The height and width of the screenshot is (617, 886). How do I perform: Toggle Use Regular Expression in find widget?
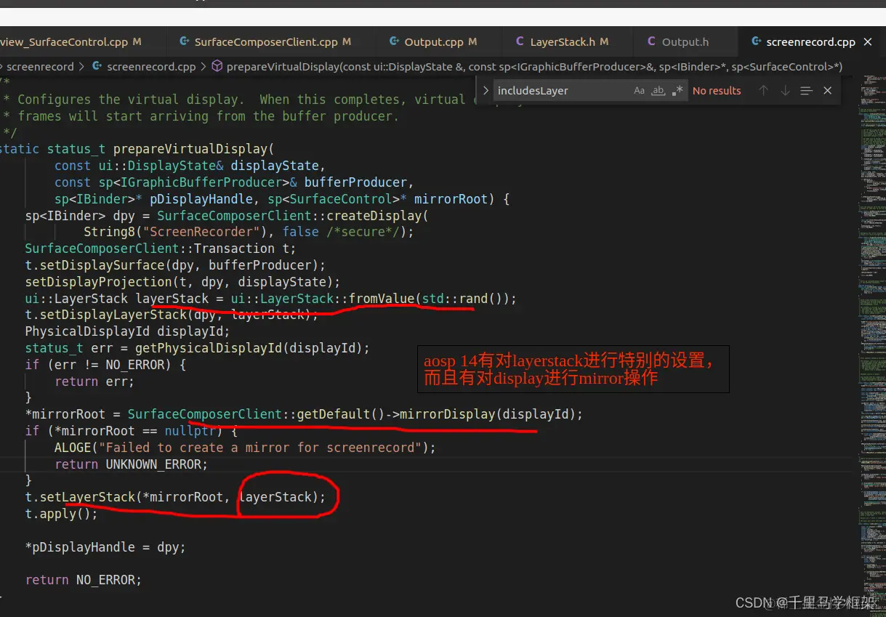[677, 91]
